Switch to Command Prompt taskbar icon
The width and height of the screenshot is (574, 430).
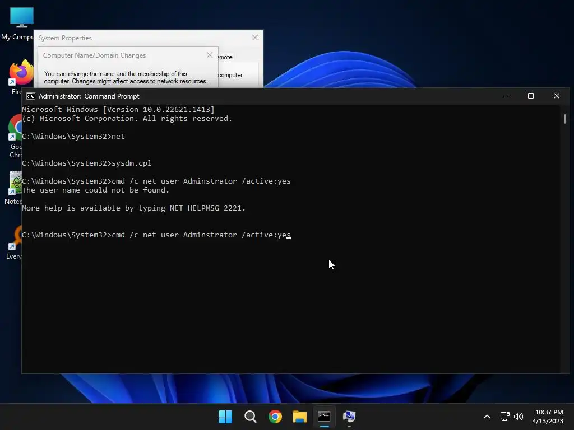tap(325, 417)
